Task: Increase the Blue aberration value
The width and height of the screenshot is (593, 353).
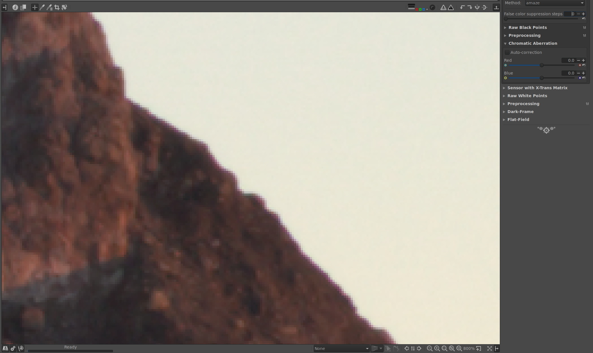Action: (x=583, y=73)
